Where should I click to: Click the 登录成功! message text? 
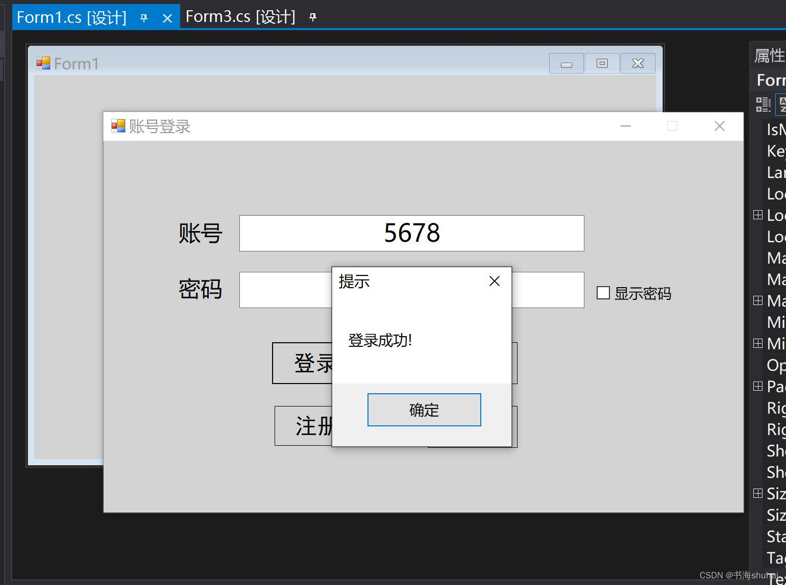[380, 341]
